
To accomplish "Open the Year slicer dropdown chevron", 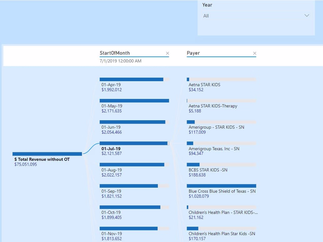I will point(307,16).
